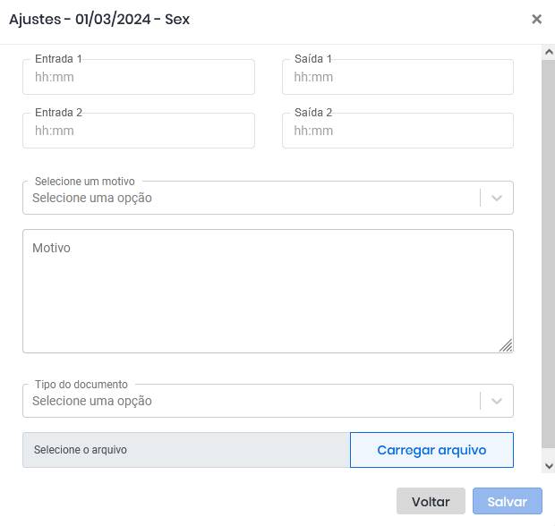Click the Ajustes - 01/03/2024 - Sex title
555x526 pixels.
click(x=99, y=19)
